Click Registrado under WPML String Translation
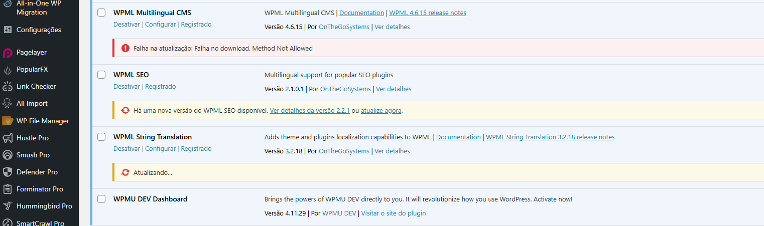This screenshot has height=226, width=764. tap(196, 148)
